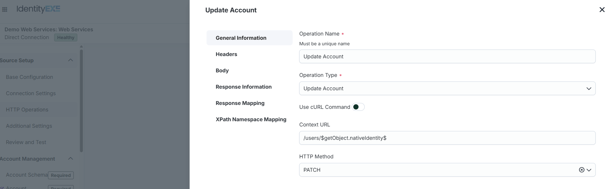Screen dimensions: 613x189
Task: Open Base Configuration in sidebar
Action: 29,77
